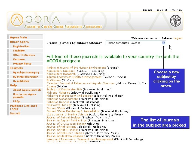This screenshot has height=147, width=196.
Task: Open About Agora sidebar item
Action: pyautogui.click(x=19, y=42)
